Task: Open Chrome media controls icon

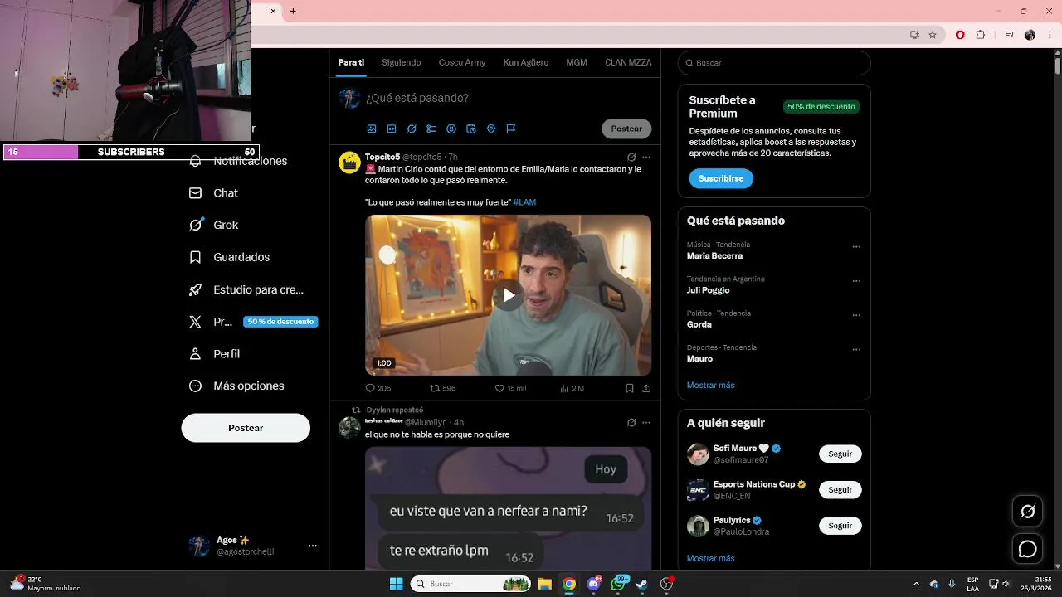Action: 1010,35
